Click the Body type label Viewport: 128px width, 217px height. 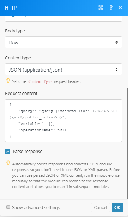pyautogui.click(x=15, y=31)
